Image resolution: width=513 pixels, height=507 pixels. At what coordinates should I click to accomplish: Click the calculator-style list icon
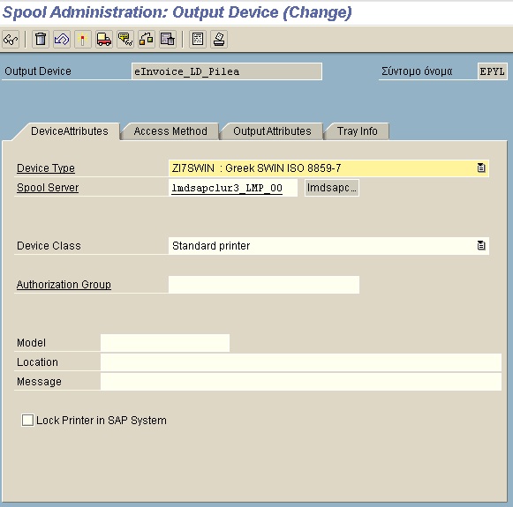click(198, 40)
